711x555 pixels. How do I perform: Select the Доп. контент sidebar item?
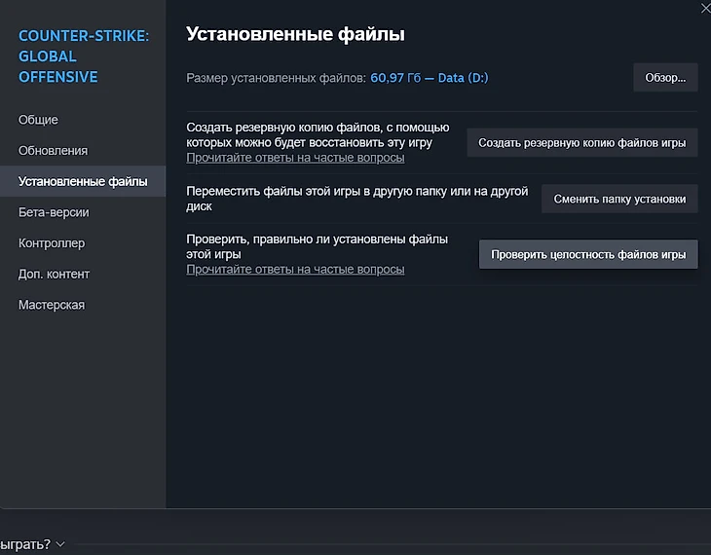click(x=54, y=274)
